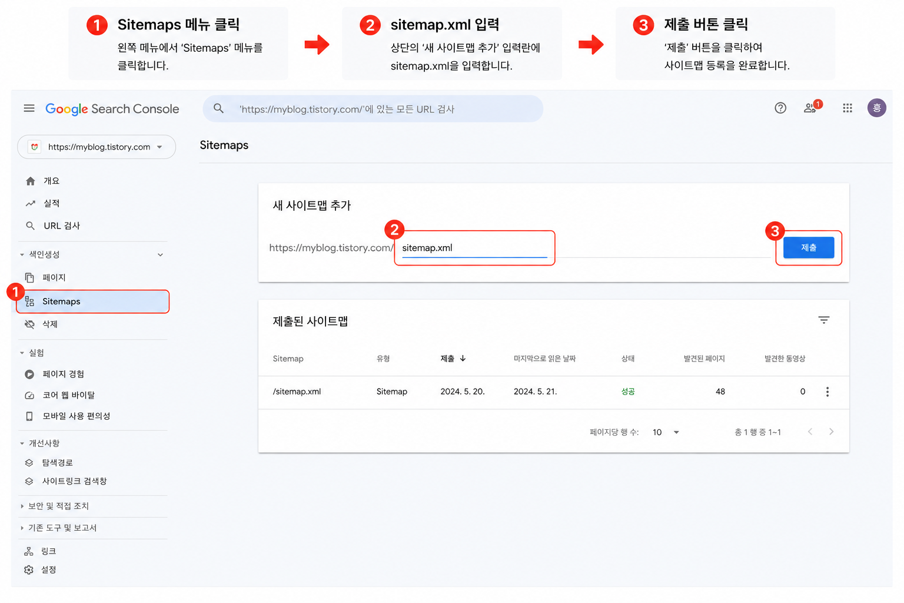Viewport: 904px width, 603px height.
Task: Open the 페이지 menu item
Action: tap(54, 278)
